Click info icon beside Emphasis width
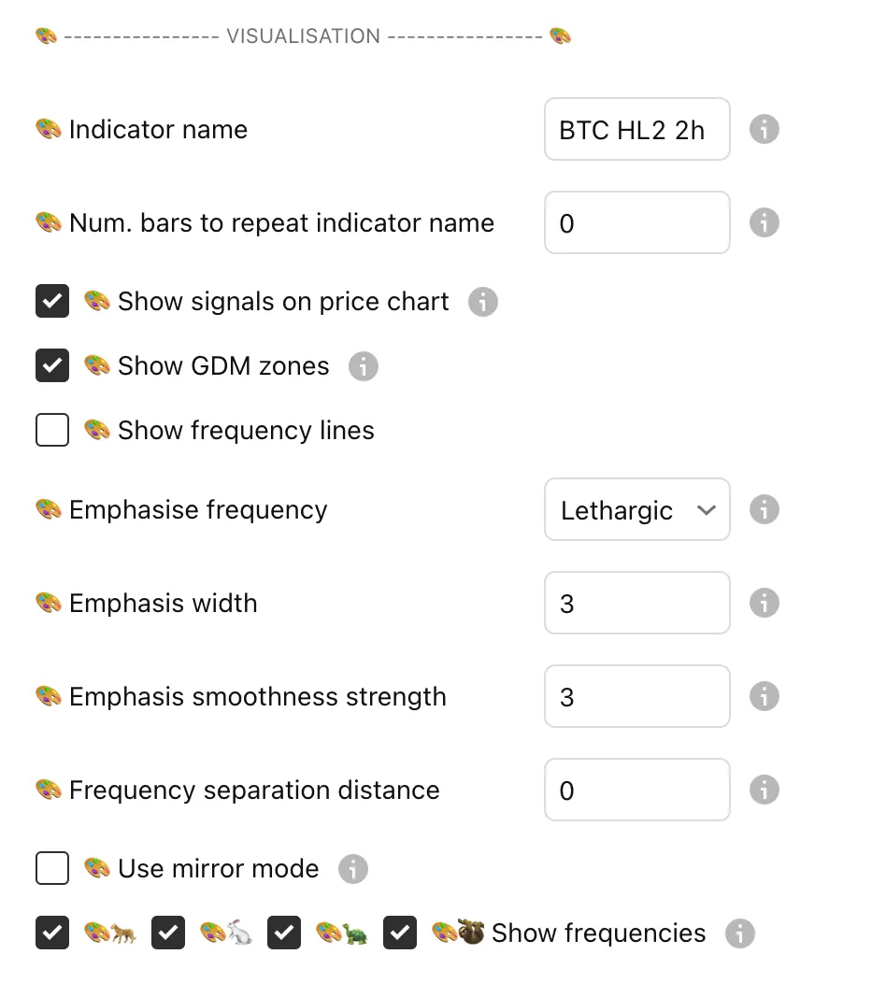This screenshot has width=886, height=983. [764, 603]
